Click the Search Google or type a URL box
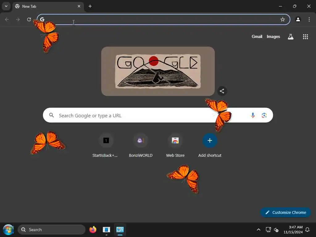 pyautogui.click(x=158, y=115)
